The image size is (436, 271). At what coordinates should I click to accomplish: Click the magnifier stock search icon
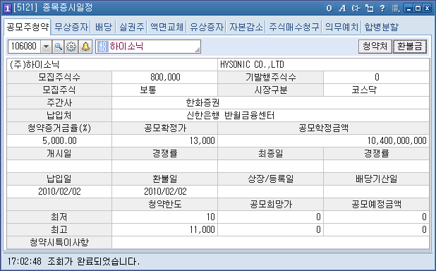coord(58,47)
